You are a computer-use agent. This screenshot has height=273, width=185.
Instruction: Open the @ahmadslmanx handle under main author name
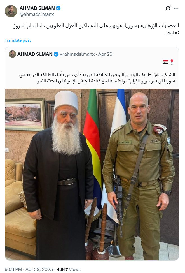point(37,14)
